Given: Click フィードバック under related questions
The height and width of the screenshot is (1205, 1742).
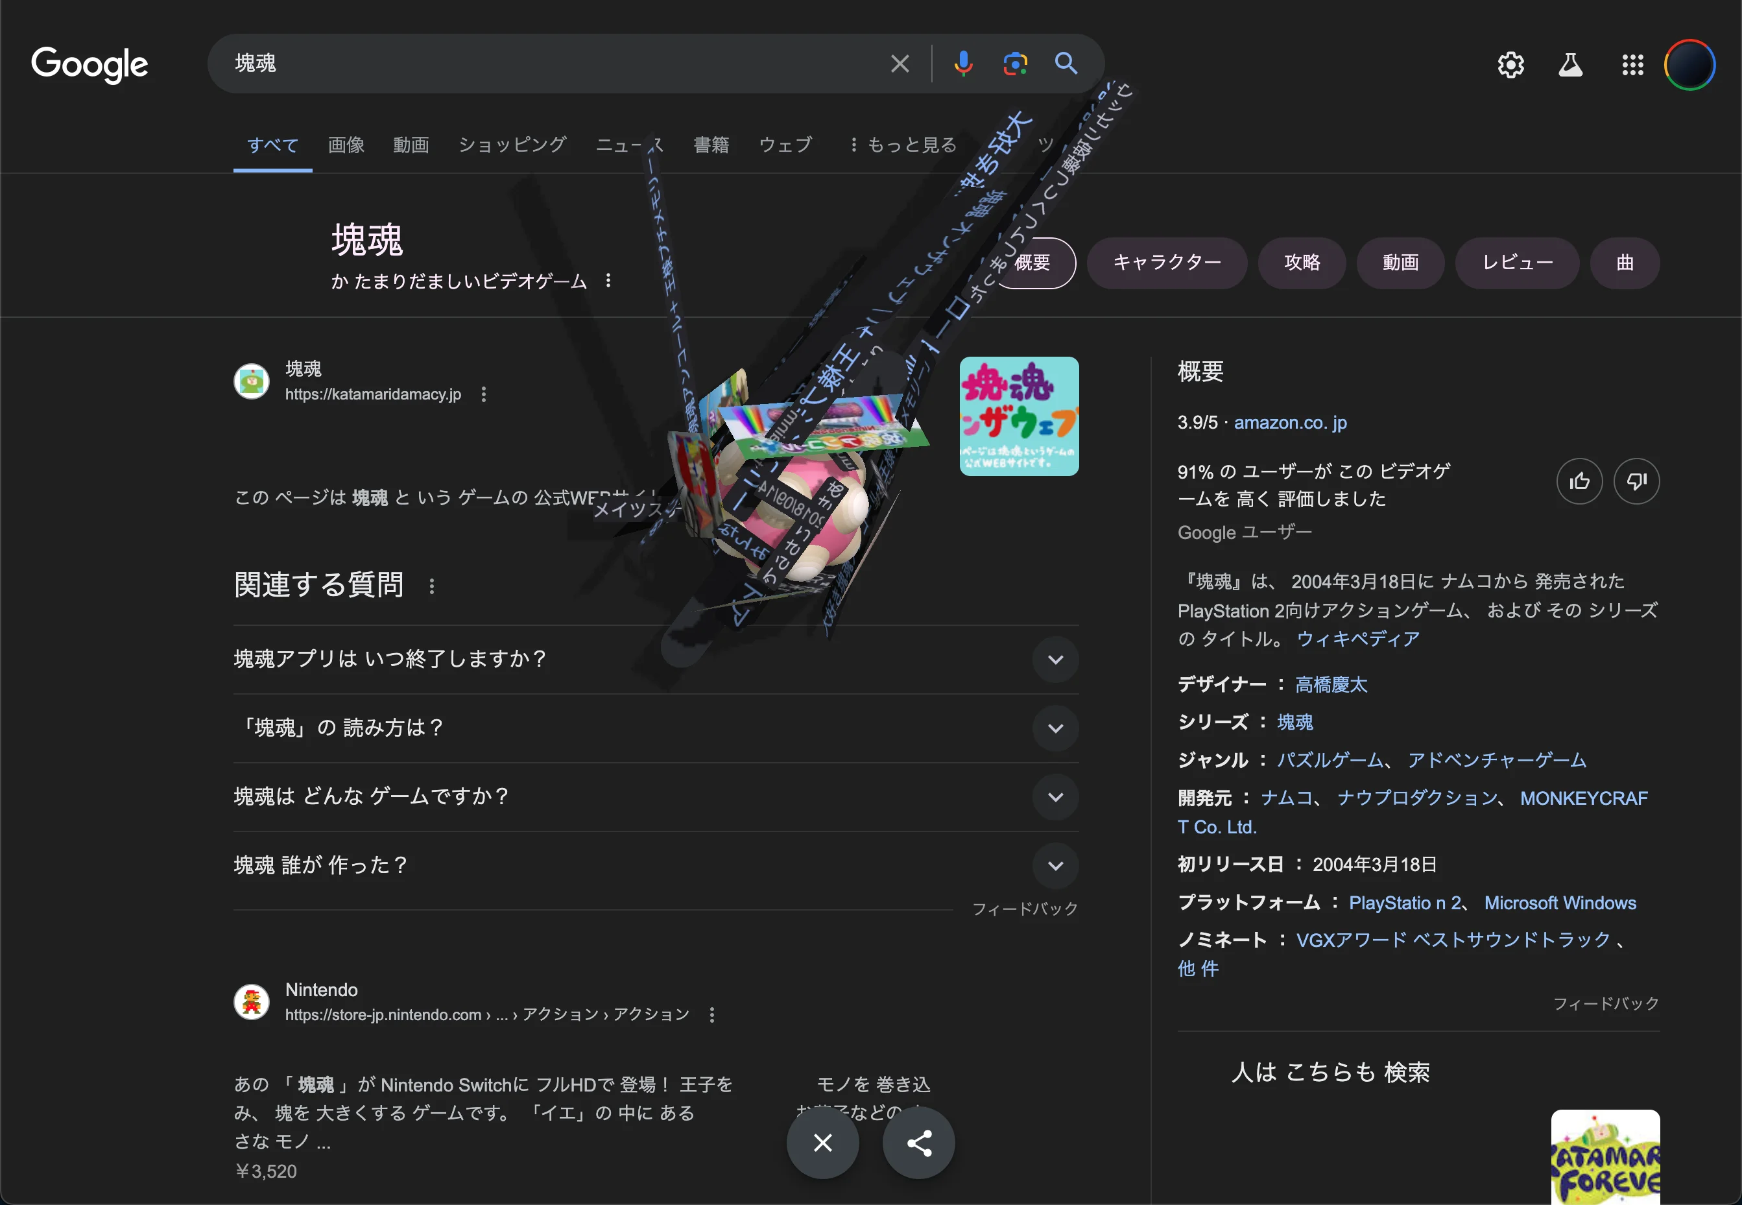Looking at the screenshot, I should [1025, 909].
